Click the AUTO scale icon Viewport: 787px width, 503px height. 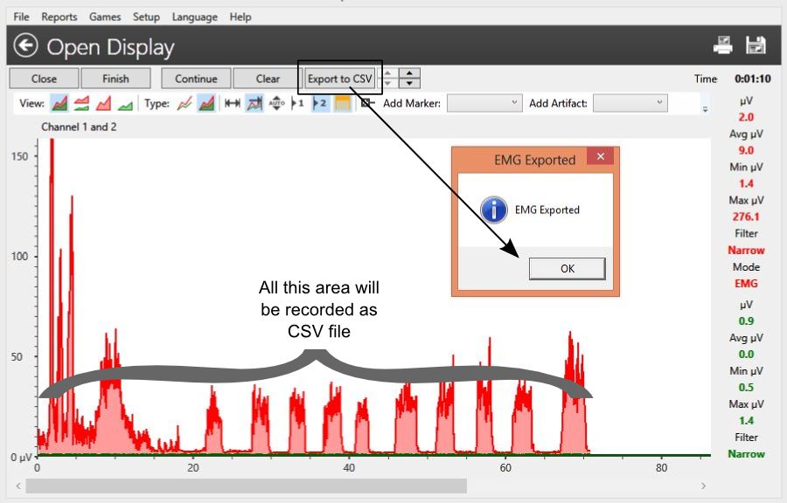tap(276, 103)
